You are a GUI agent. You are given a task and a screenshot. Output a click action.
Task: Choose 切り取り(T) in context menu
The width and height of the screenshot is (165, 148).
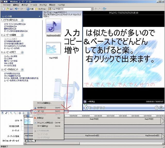tap(49, 108)
